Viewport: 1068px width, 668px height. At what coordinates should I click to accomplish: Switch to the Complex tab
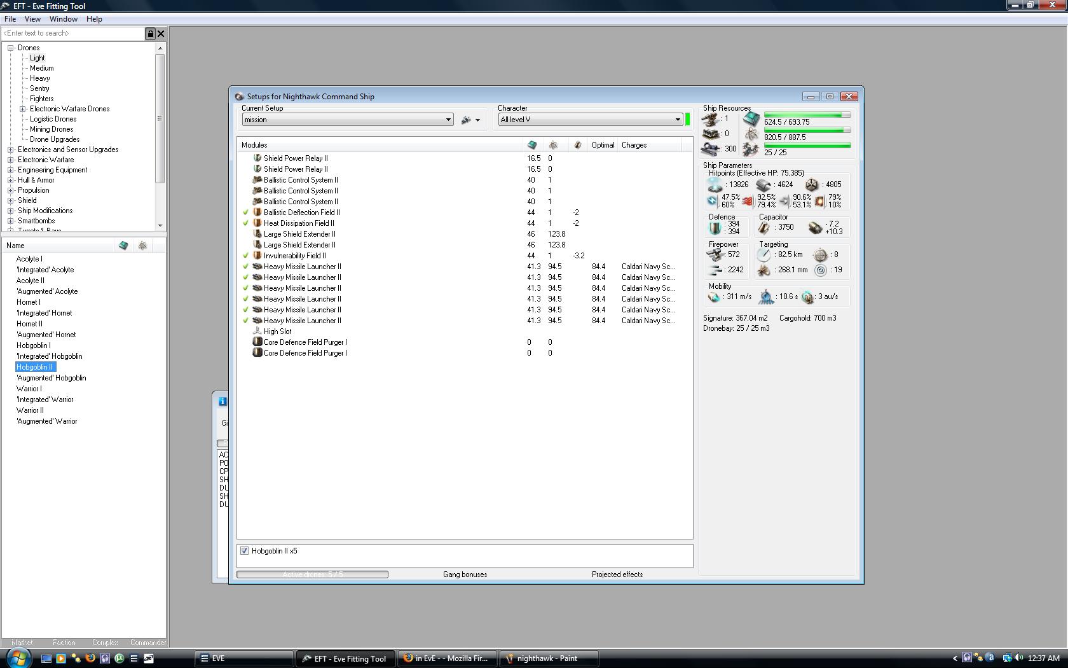point(105,643)
